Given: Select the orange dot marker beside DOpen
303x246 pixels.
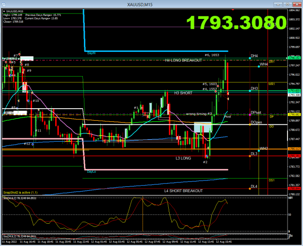Looking at the screenshot, I should click(x=250, y=125).
